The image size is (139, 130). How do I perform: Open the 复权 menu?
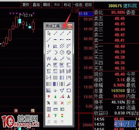[x=26, y=5]
